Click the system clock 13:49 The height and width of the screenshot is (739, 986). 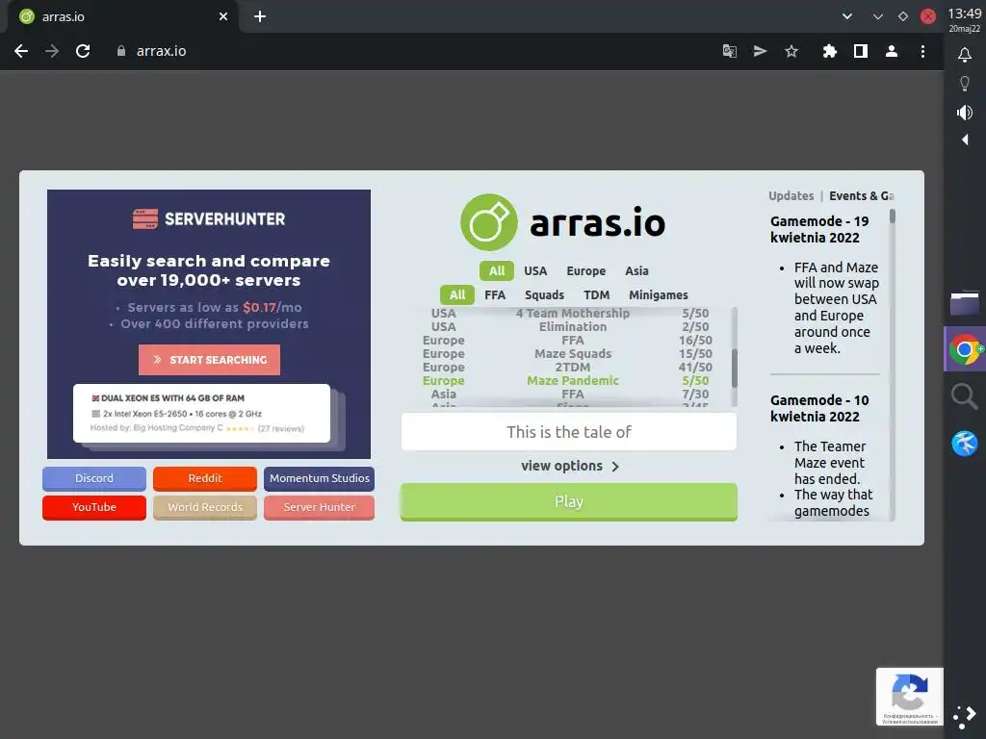coord(965,13)
